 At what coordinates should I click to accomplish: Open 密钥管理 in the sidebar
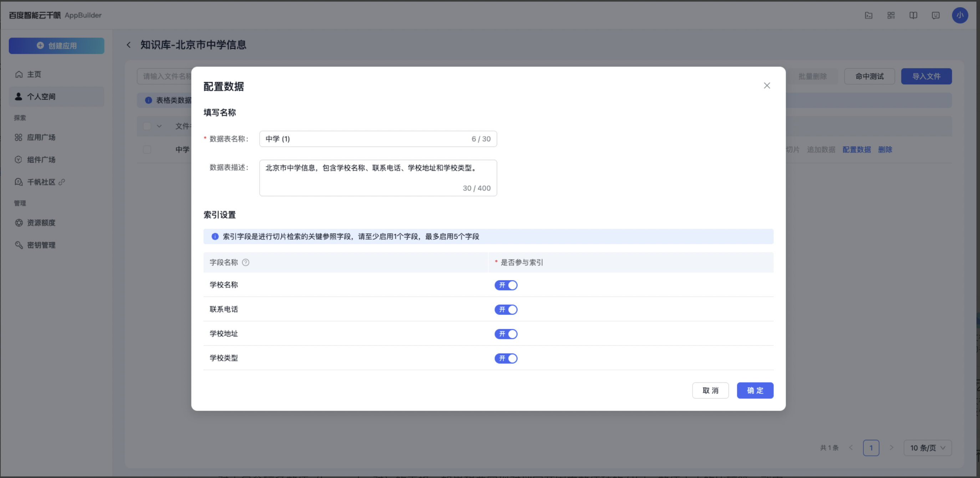click(x=57, y=245)
